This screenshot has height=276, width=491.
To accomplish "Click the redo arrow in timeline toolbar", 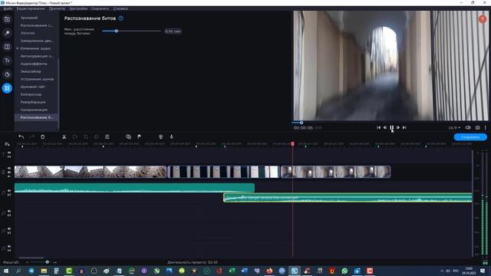I will tap(31, 136).
